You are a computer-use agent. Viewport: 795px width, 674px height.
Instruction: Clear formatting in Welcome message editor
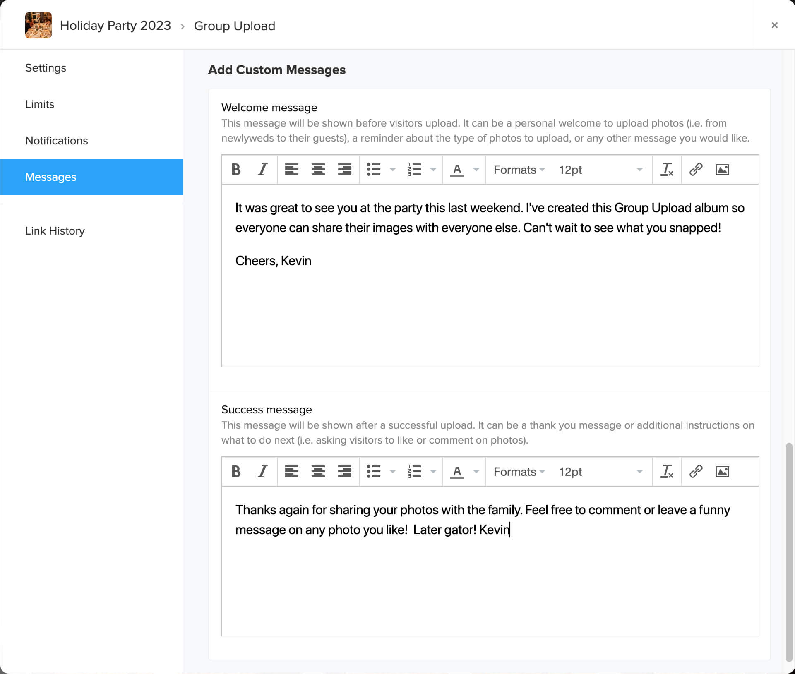click(x=667, y=170)
